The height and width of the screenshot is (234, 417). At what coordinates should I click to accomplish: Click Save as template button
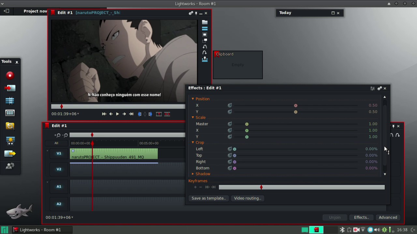[x=208, y=198]
